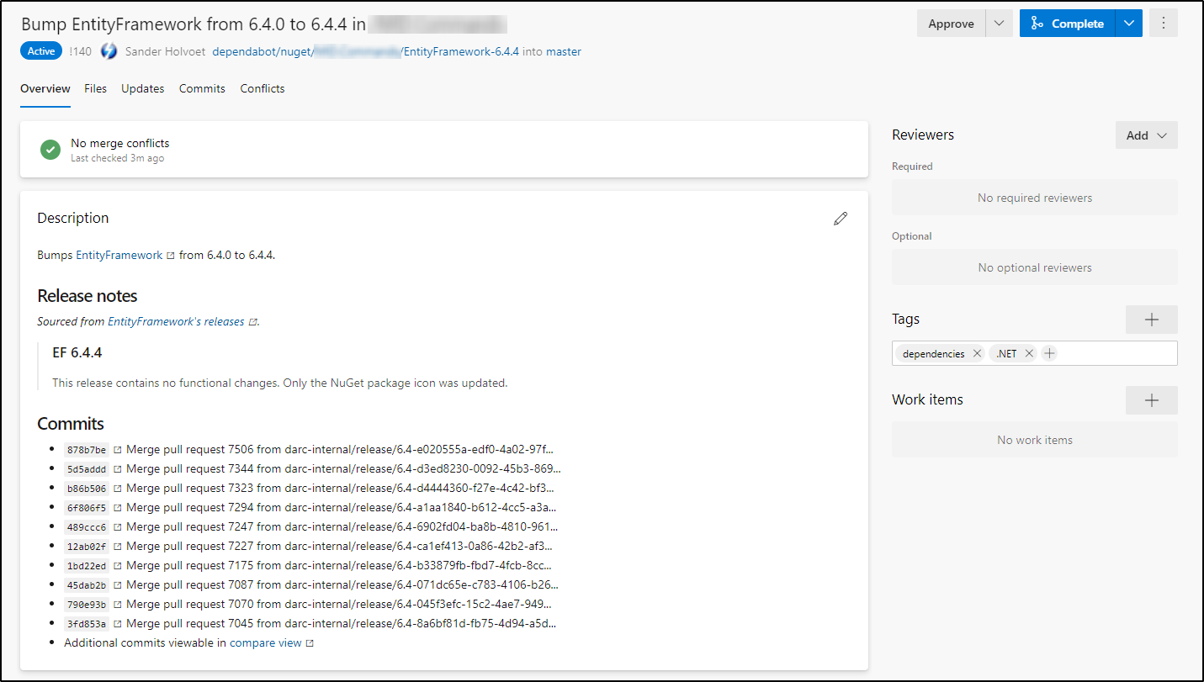
Task: Open external link icon for commit 12ab02f
Action: pos(118,547)
